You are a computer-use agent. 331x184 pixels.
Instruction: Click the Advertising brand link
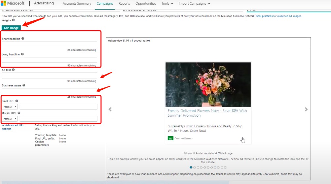(x=44, y=3)
